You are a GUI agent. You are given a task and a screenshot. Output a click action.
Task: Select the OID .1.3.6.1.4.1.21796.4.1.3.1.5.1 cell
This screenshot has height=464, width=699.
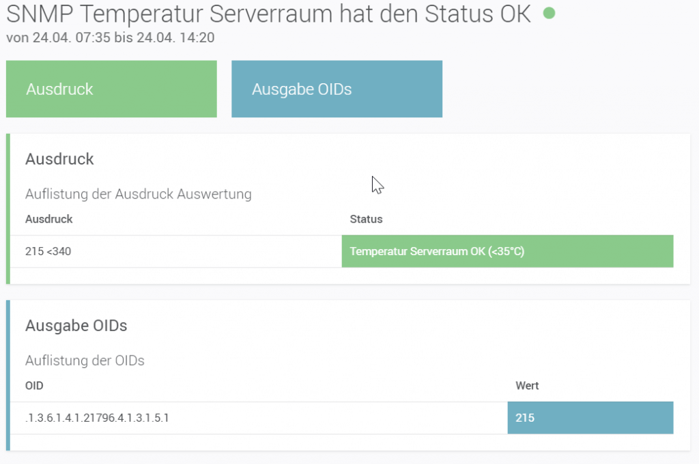tap(97, 418)
